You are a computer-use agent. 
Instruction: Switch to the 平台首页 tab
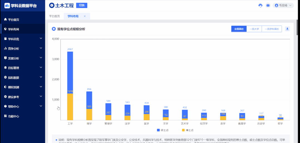(x=54, y=16)
